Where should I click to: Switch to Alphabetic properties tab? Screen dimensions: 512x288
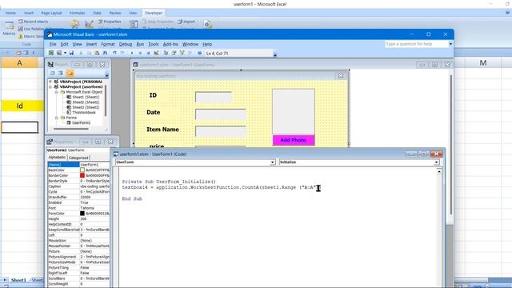57,158
